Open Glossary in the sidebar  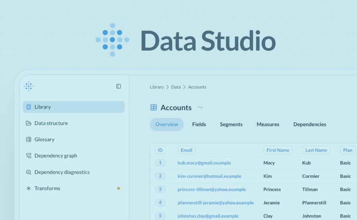(x=73, y=139)
